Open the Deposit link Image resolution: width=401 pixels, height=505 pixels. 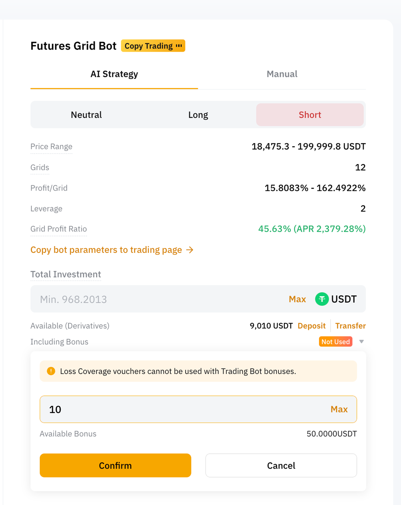tap(311, 326)
